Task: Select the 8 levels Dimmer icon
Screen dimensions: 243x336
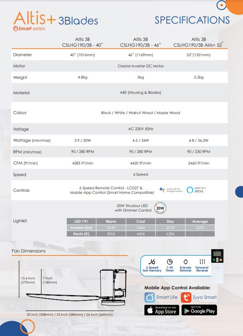Action: click(x=186, y=262)
